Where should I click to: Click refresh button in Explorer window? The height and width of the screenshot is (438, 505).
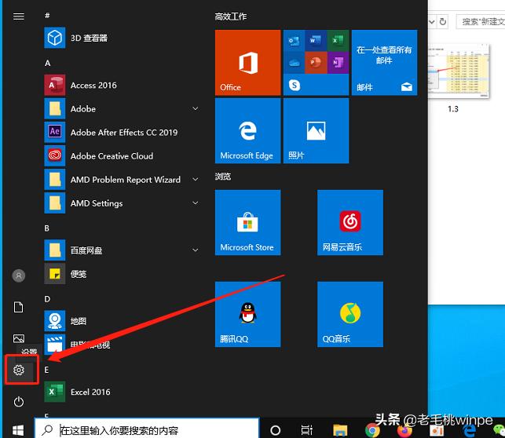[443, 22]
